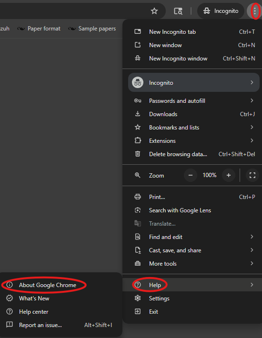Viewport: 262px width, 338px height.
Task: Decrease zoom with the minus button
Action: coord(191,175)
